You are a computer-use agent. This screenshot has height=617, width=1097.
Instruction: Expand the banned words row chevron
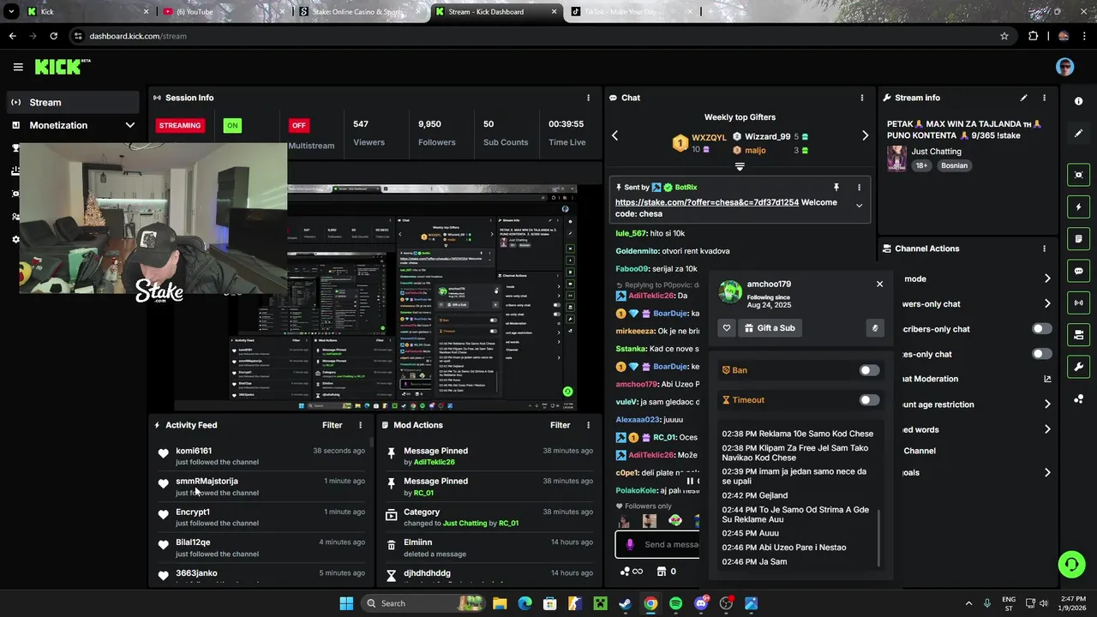point(1046,429)
